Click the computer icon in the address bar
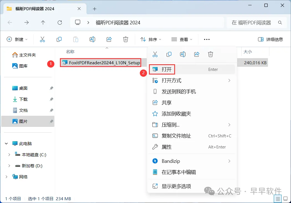The width and height of the screenshot is (291, 203). click(78, 22)
